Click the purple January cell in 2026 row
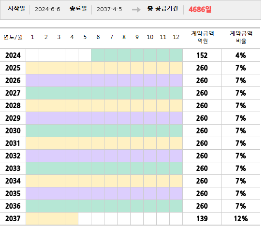This screenshot has width=266, height=228. 32,81
